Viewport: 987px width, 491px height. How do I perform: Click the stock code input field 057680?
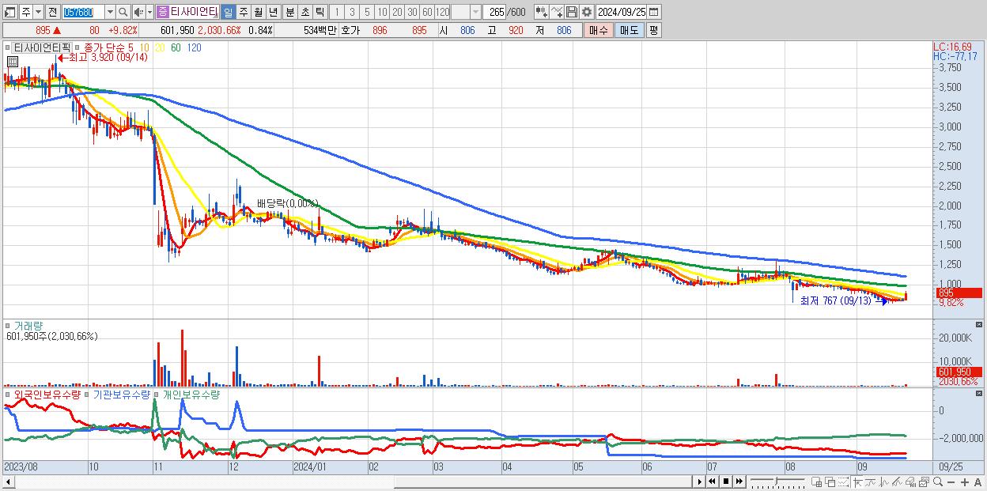coord(83,12)
